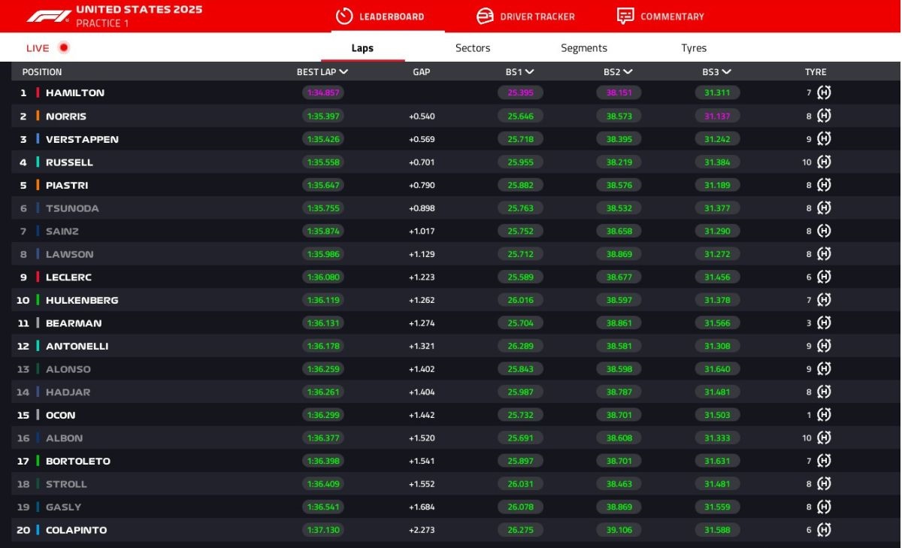
Task: Click the F1 logo in header
Action: click(x=49, y=16)
